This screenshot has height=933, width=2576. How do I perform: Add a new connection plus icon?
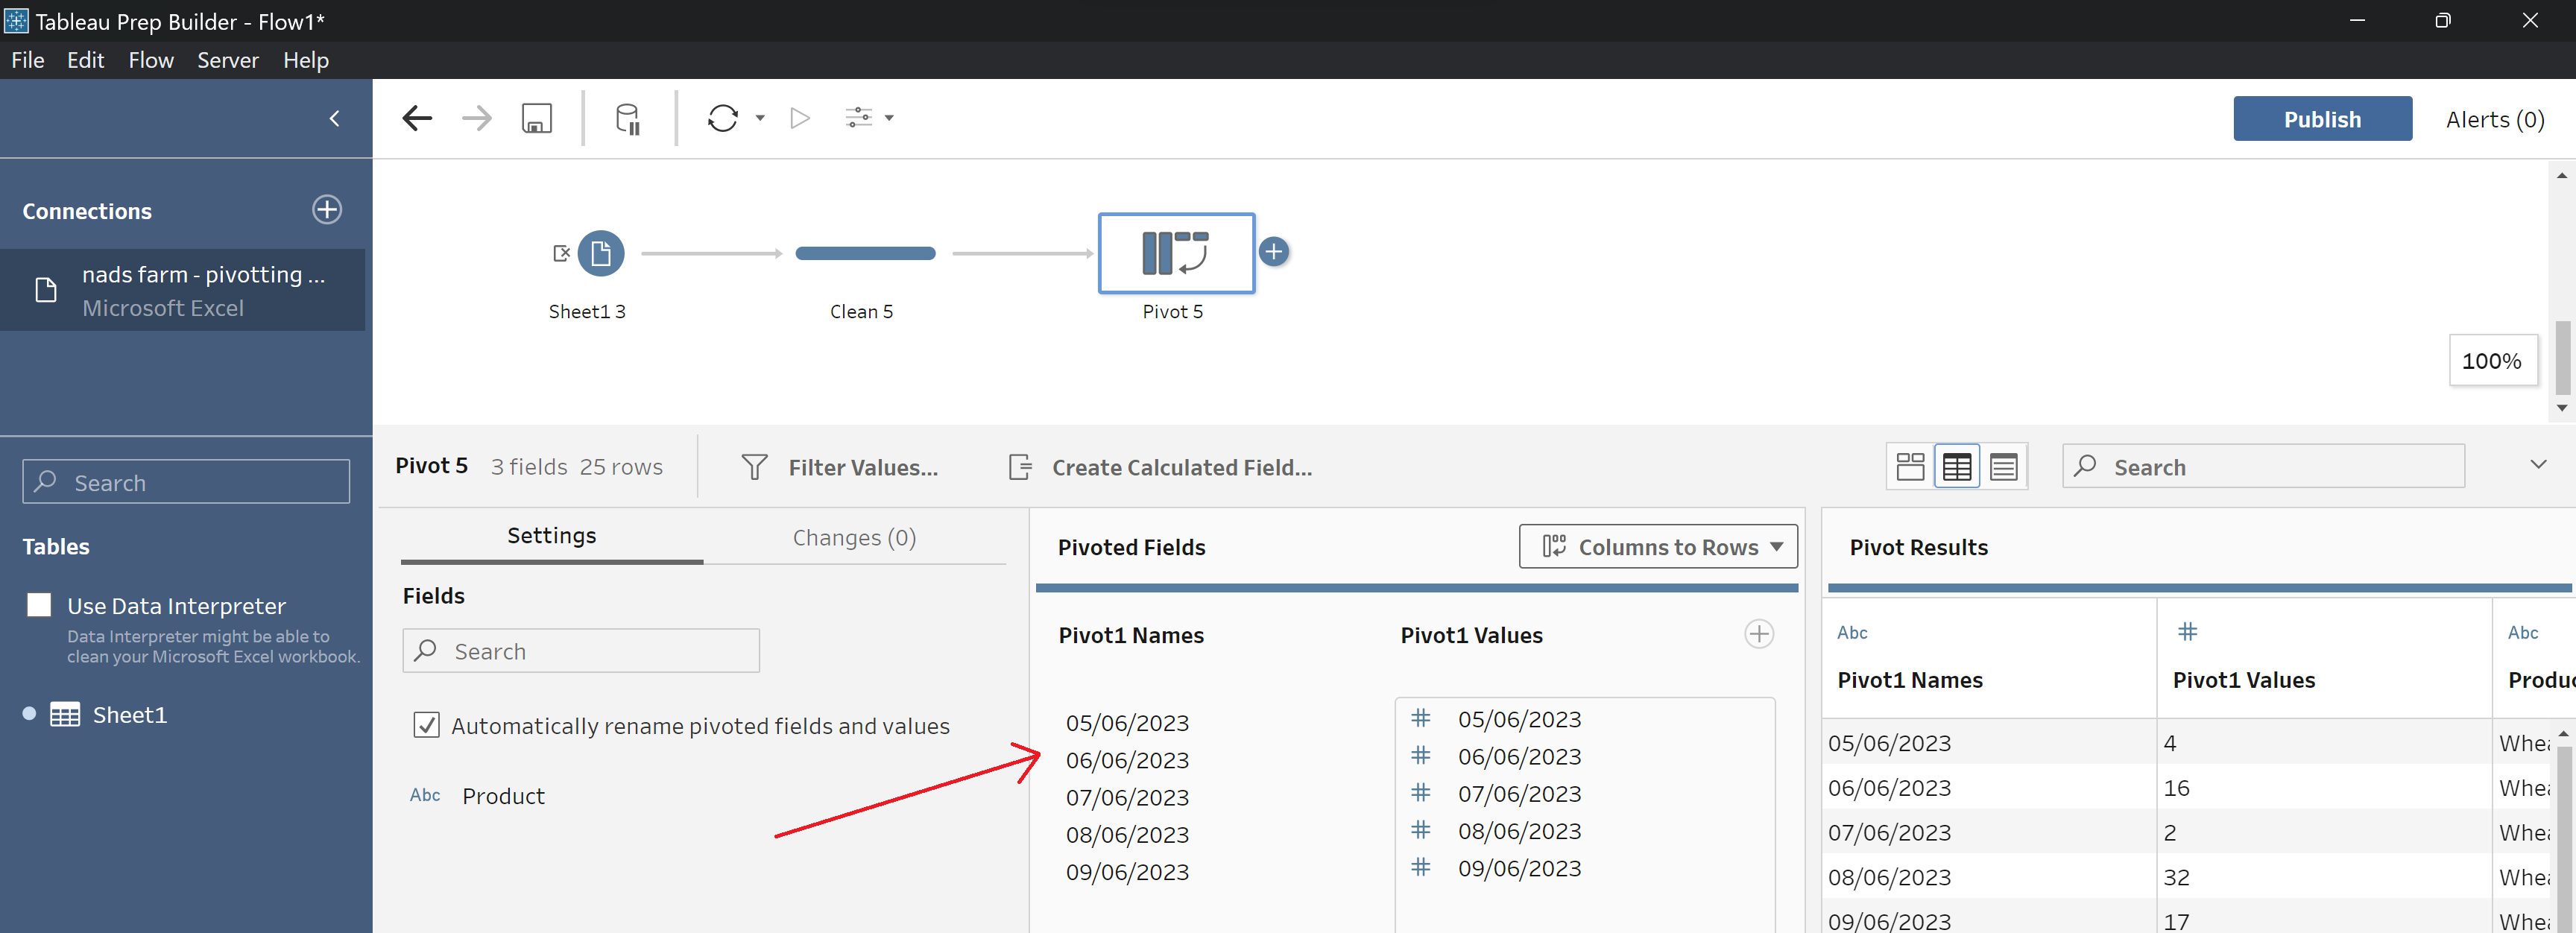coord(326,210)
